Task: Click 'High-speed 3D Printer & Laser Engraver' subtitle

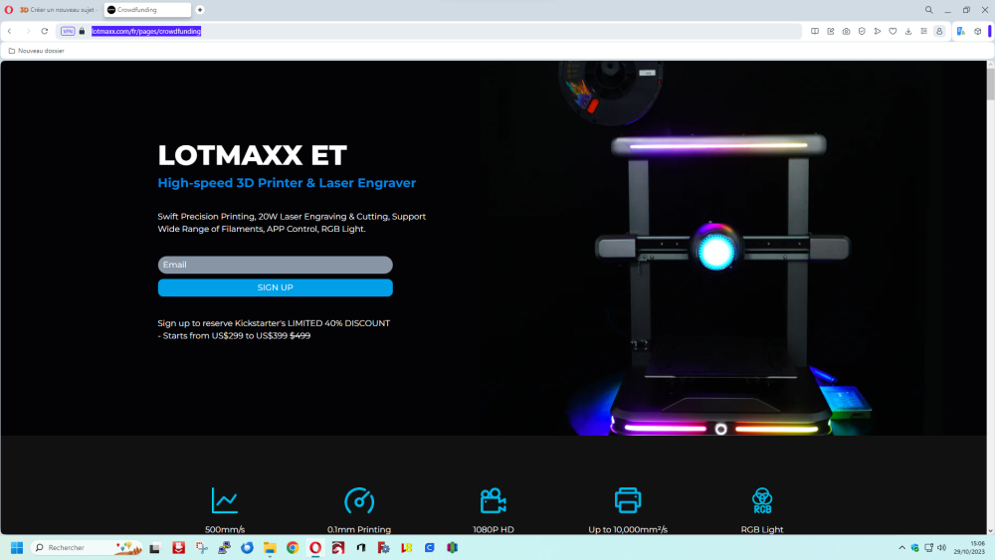Action: (287, 183)
